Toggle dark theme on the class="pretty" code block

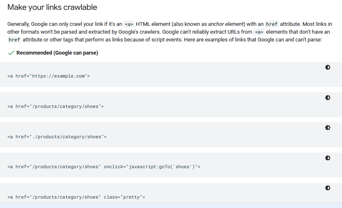(x=327, y=188)
